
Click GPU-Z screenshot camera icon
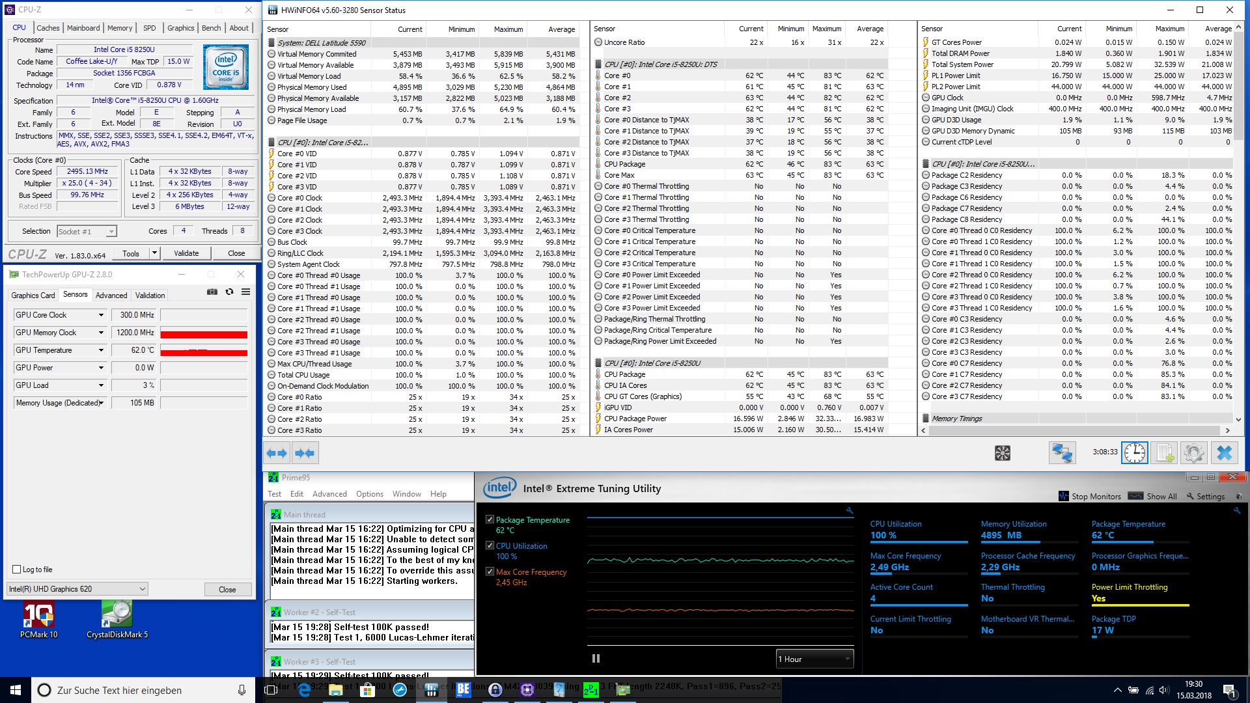coord(212,292)
